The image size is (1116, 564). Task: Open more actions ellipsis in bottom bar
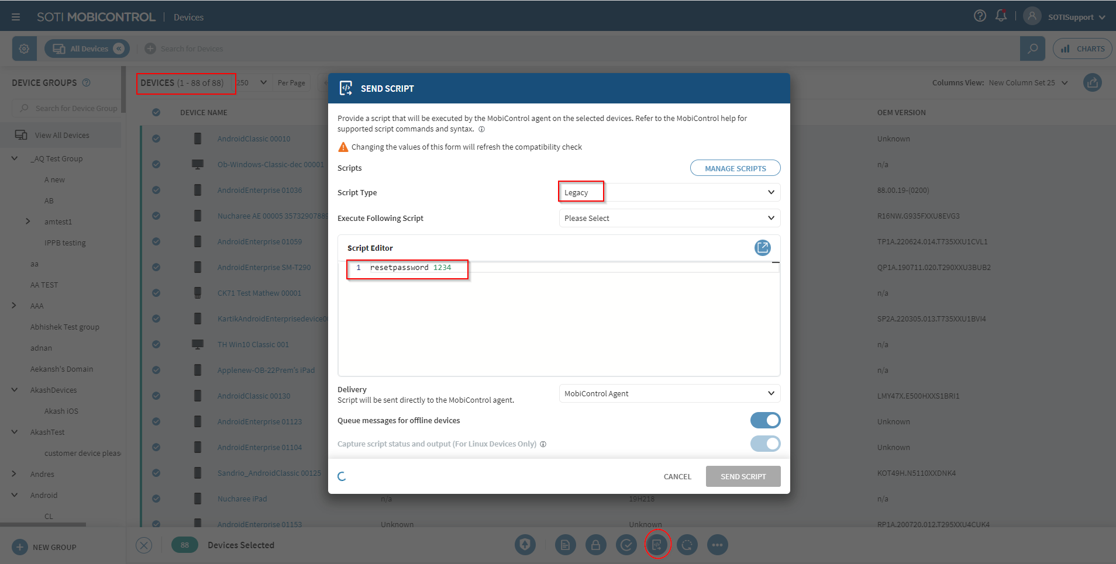pos(717,545)
